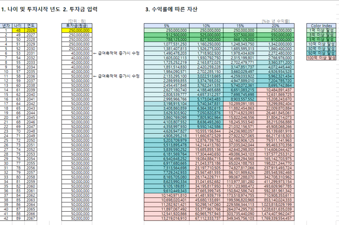This screenshot has width=339, height=225.
Task: Click the value 9,610,449,343
Action: coord(167,191)
